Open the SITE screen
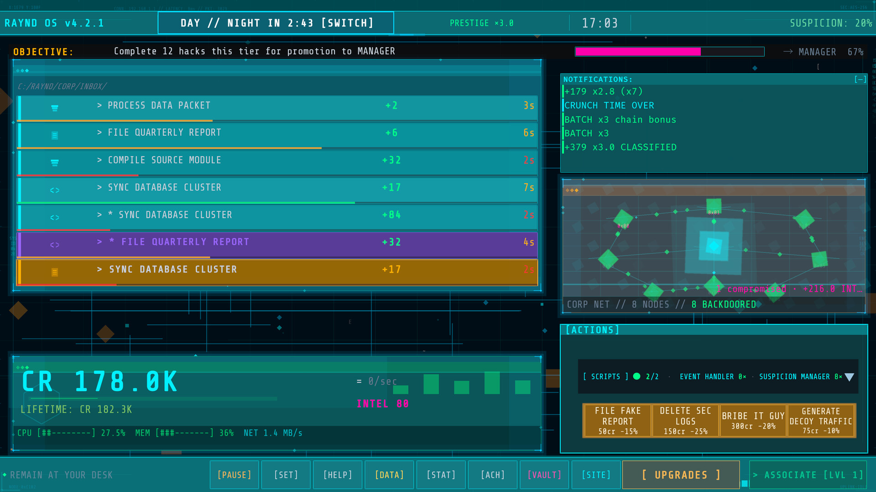 596,475
